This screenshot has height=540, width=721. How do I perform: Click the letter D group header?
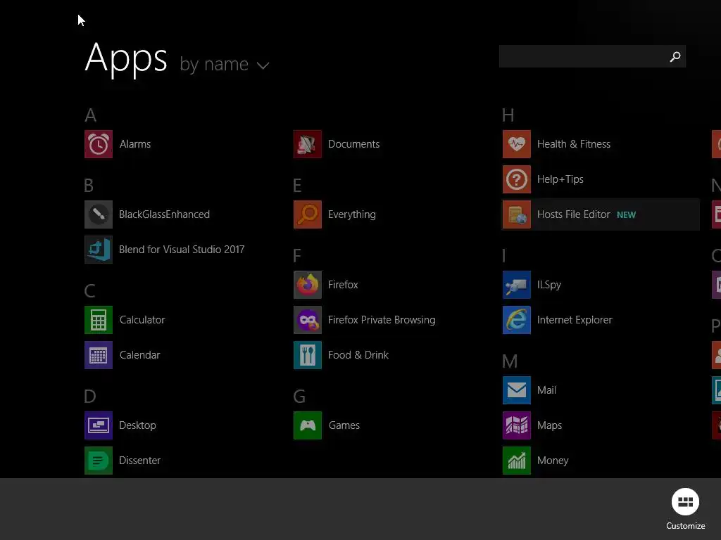[90, 397]
